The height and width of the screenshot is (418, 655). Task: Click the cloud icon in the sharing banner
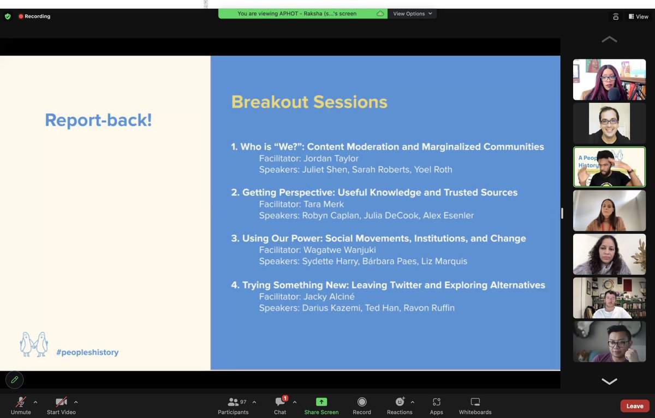[380, 14]
